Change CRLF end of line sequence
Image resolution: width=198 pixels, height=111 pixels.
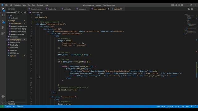[x=182, y=107]
